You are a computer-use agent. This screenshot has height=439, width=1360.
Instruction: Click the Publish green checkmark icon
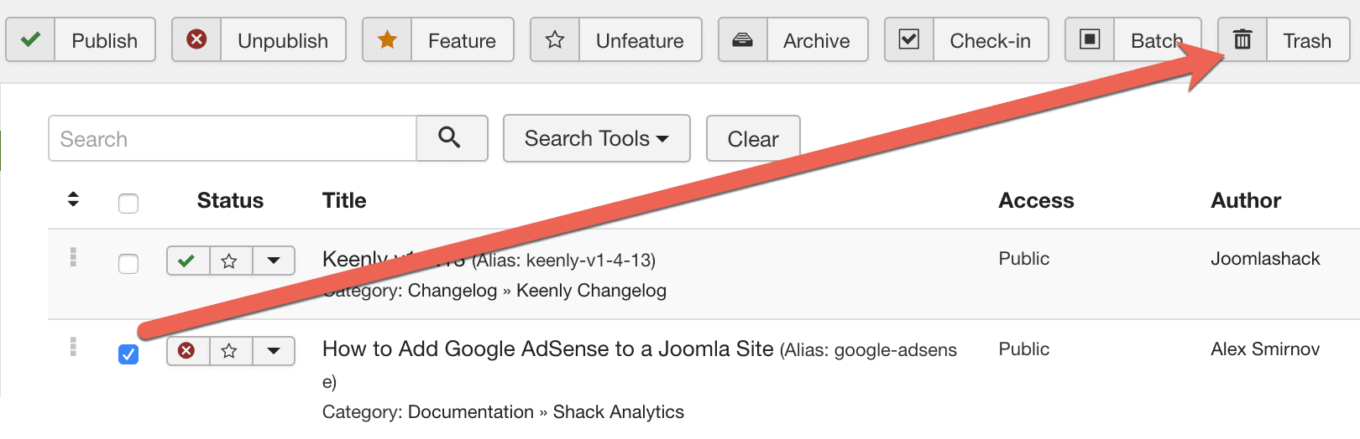[x=30, y=39]
